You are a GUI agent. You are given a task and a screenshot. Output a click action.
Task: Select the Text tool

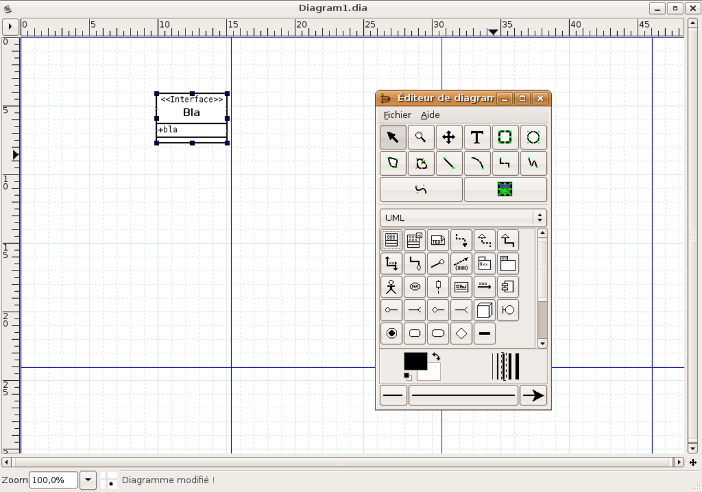click(x=477, y=137)
